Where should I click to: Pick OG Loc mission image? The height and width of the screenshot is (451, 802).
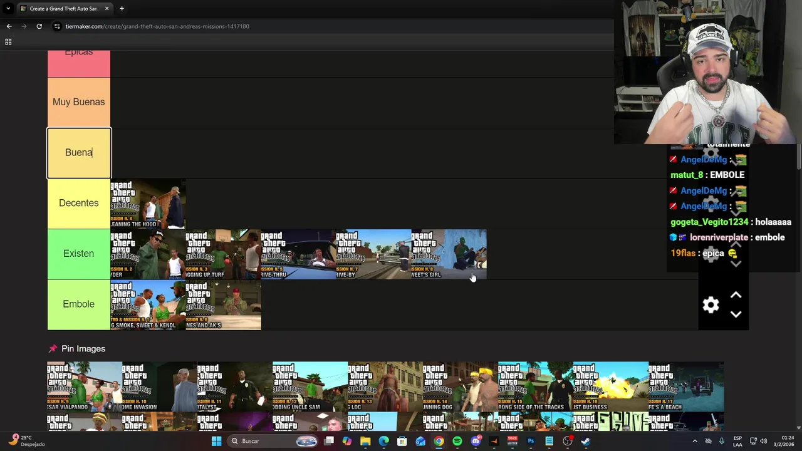385,386
